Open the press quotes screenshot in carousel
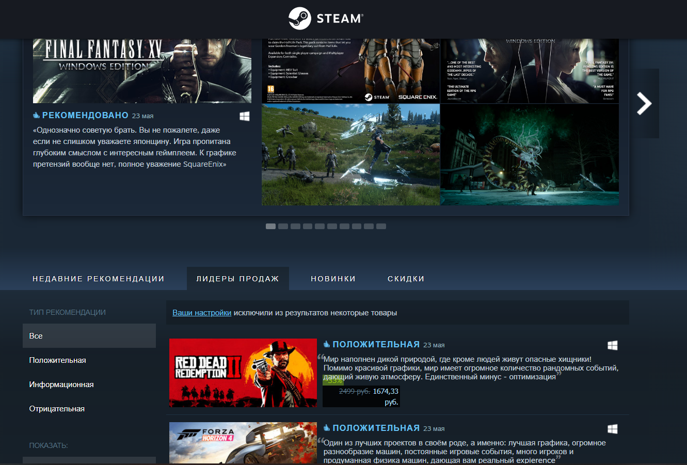This screenshot has height=465, width=687. point(530,71)
